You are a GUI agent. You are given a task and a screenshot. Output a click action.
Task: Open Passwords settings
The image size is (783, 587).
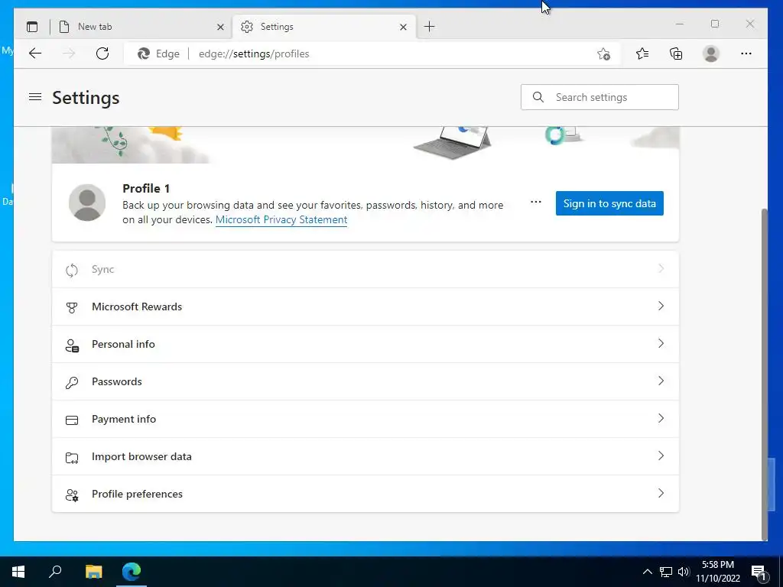point(365,381)
